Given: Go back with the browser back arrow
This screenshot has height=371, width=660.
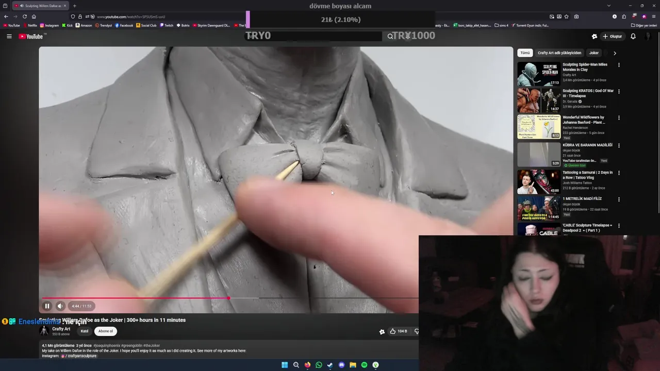Looking at the screenshot, I should (x=6, y=16).
